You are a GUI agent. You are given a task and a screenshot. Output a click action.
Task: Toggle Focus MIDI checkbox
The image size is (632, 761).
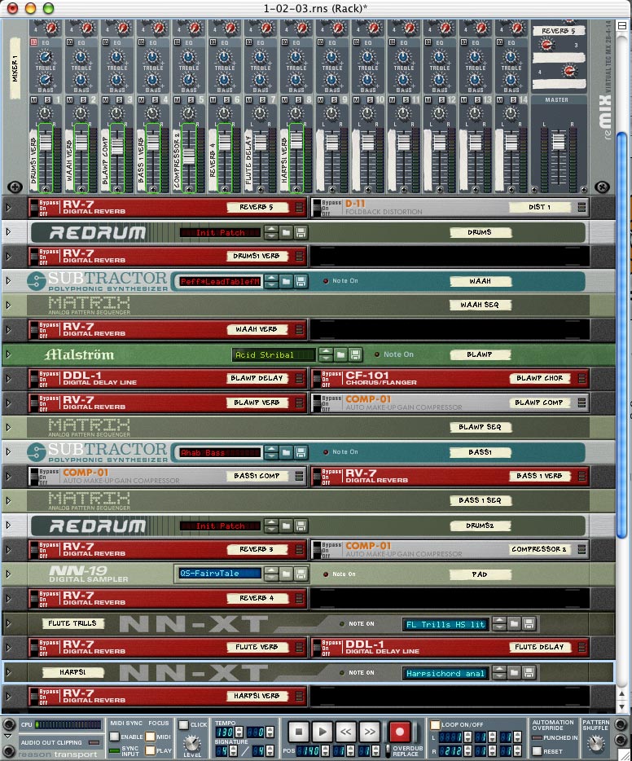click(x=151, y=737)
